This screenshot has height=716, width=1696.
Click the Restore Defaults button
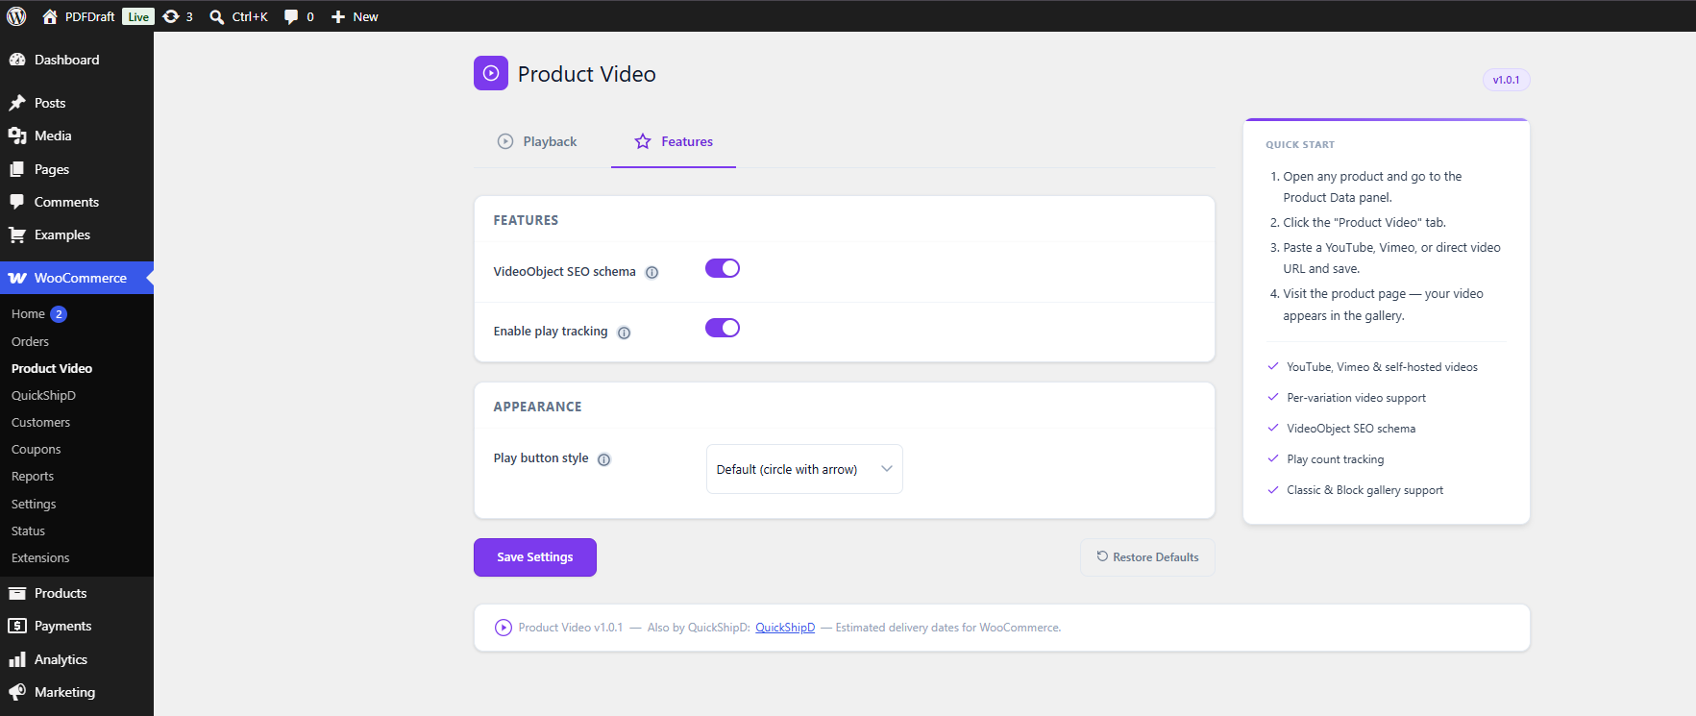[x=1147, y=557]
